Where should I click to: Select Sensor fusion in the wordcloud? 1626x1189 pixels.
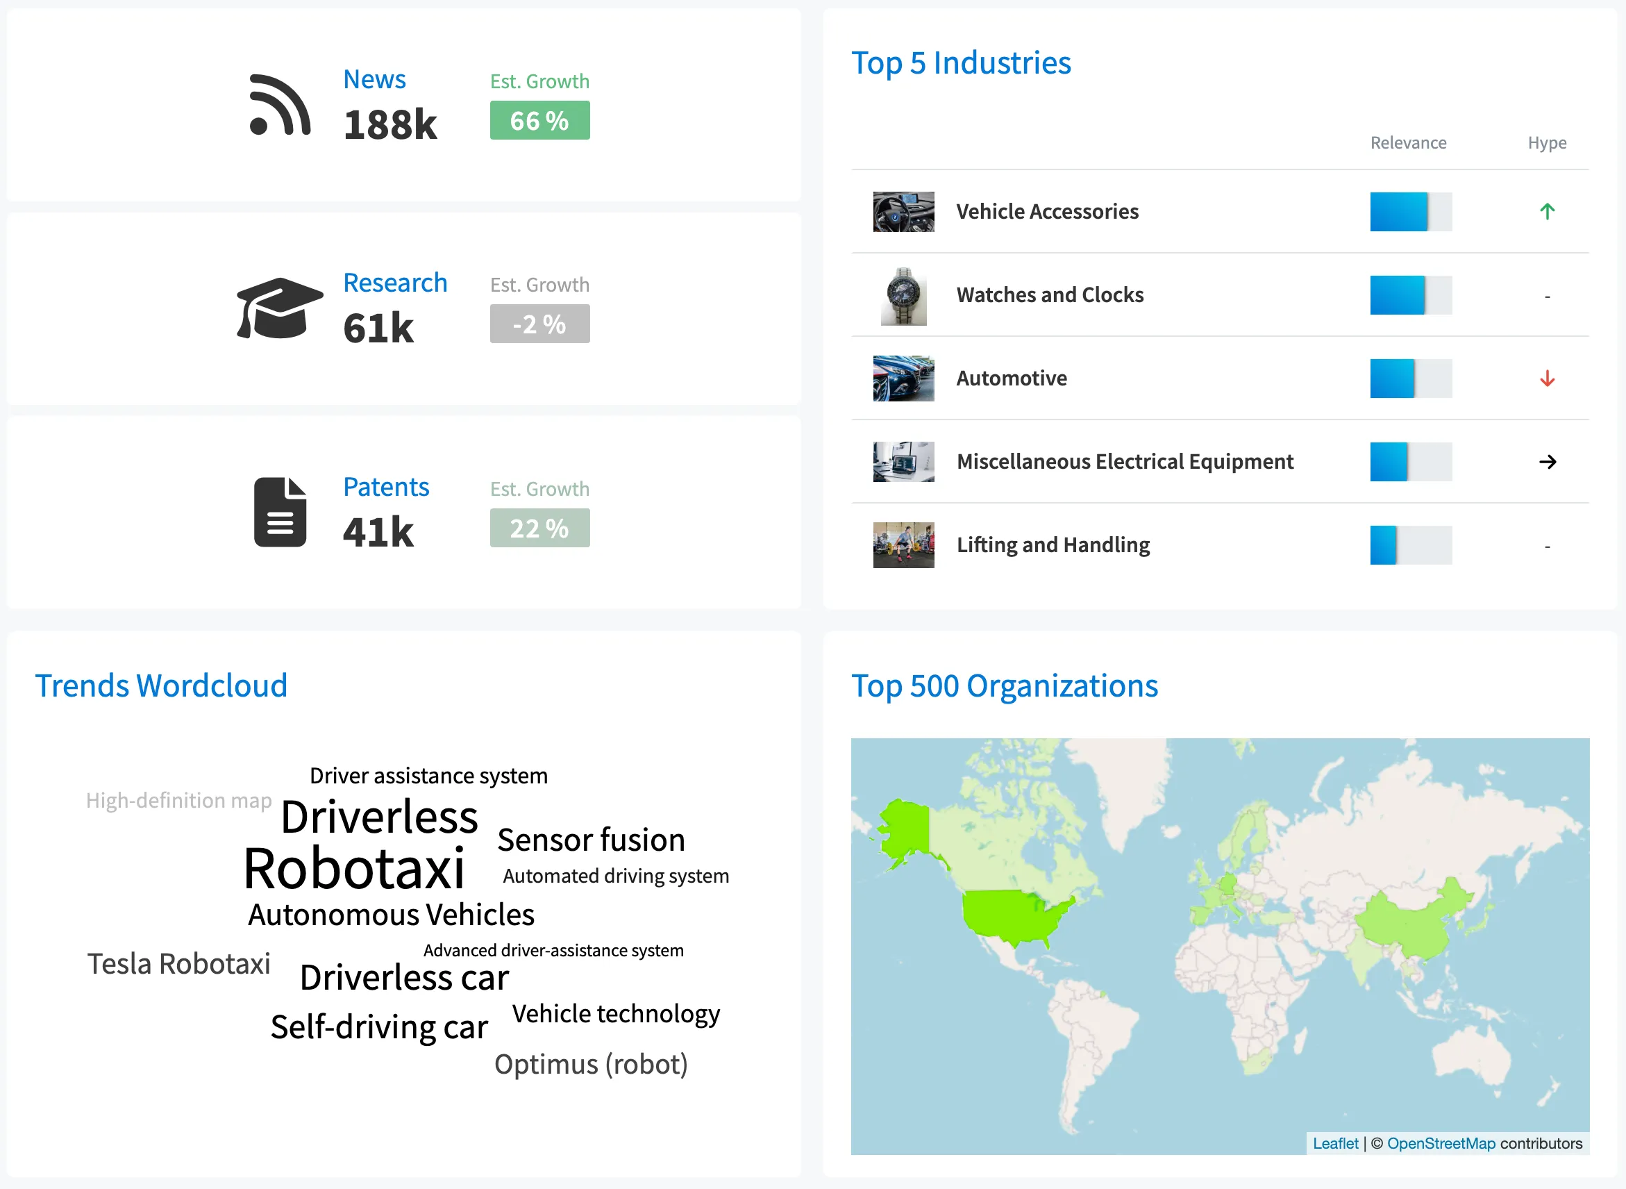coord(591,840)
